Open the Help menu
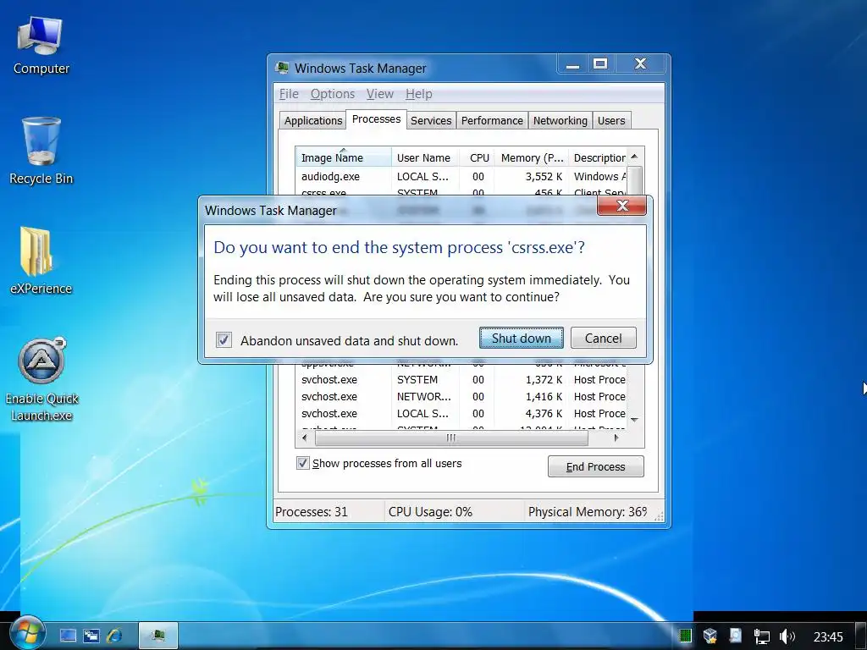The image size is (867, 650). point(418,94)
